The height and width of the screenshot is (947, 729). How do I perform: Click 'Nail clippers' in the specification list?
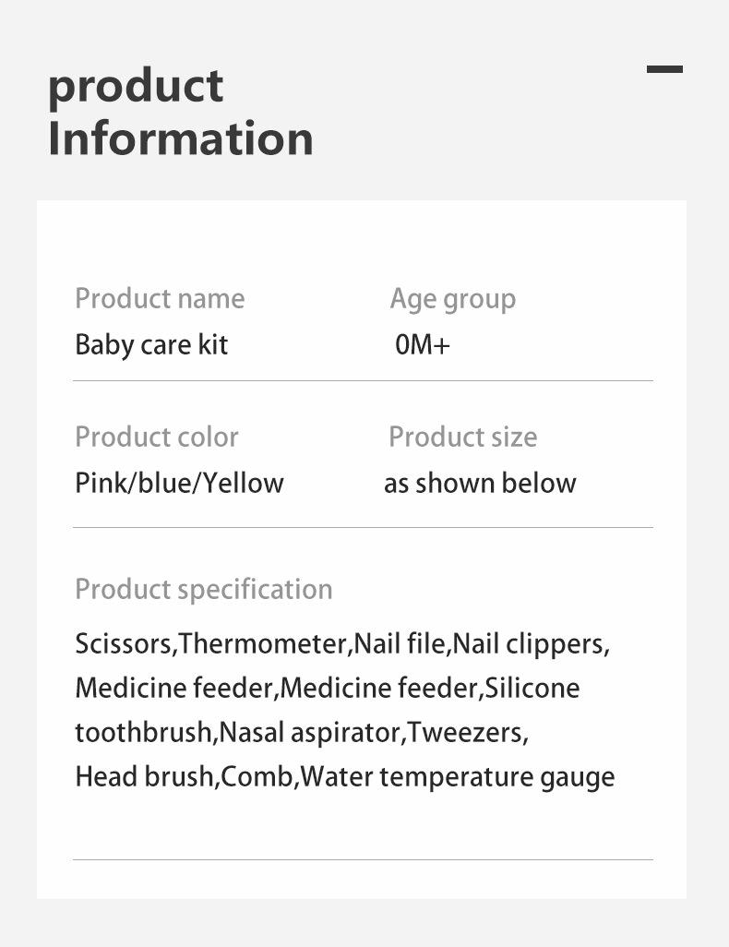click(528, 645)
